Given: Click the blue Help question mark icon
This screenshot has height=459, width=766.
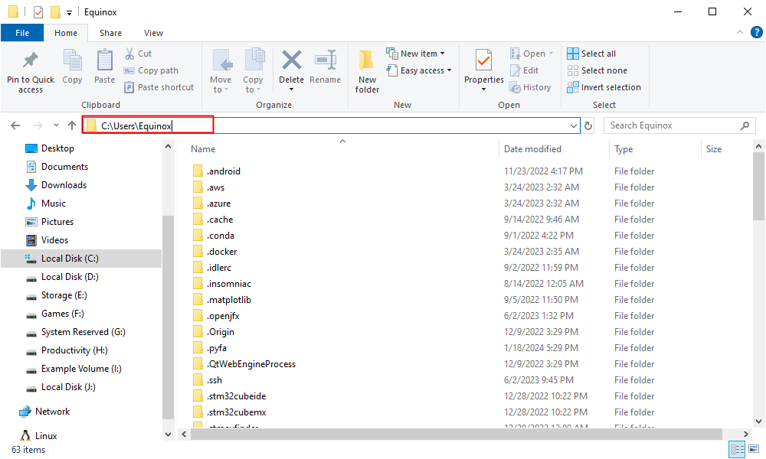Looking at the screenshot, I should (756, 32).
